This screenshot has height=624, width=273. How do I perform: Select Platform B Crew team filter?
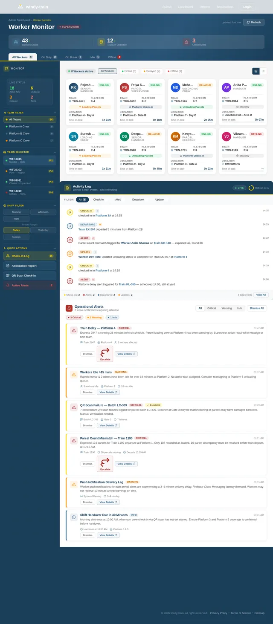pyautogui.click(x=30, y=133)
